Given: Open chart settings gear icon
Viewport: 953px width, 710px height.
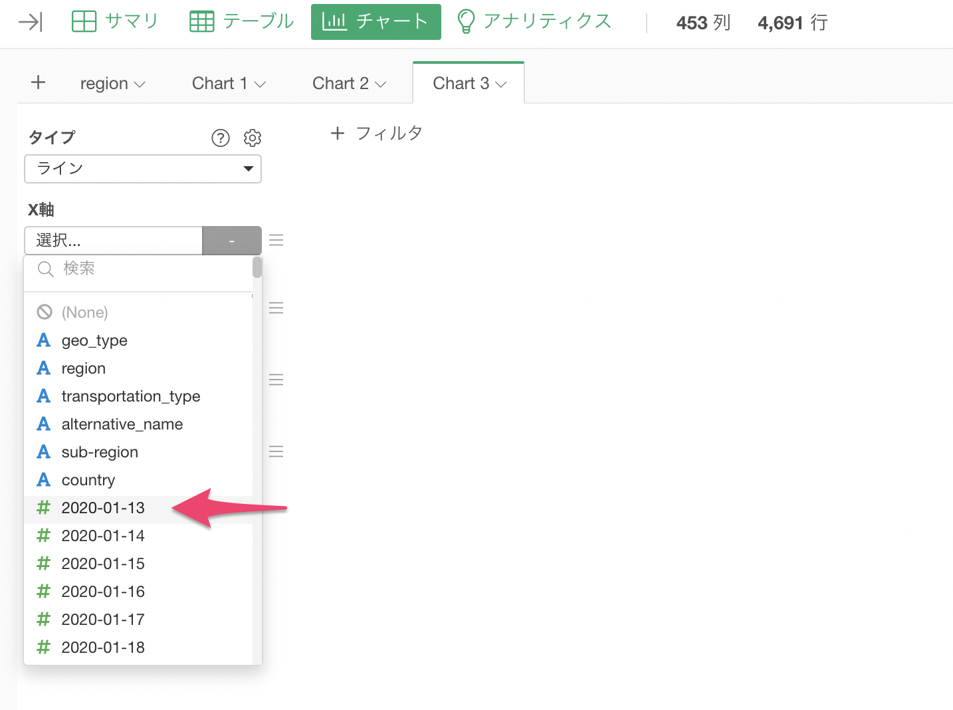Looking at the screenshot, I should [253, 138].
